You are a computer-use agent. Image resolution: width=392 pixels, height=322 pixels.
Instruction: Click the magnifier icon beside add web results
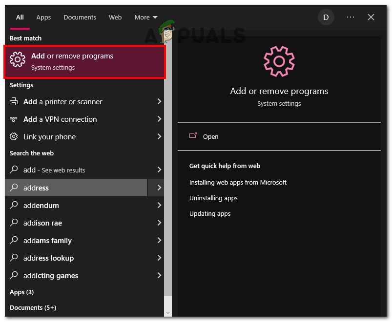click(x=14, y=170)
